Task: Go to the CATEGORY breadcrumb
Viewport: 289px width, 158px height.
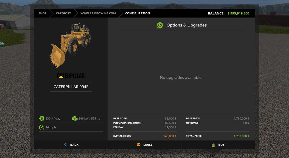Action: [x=63, y=13]
